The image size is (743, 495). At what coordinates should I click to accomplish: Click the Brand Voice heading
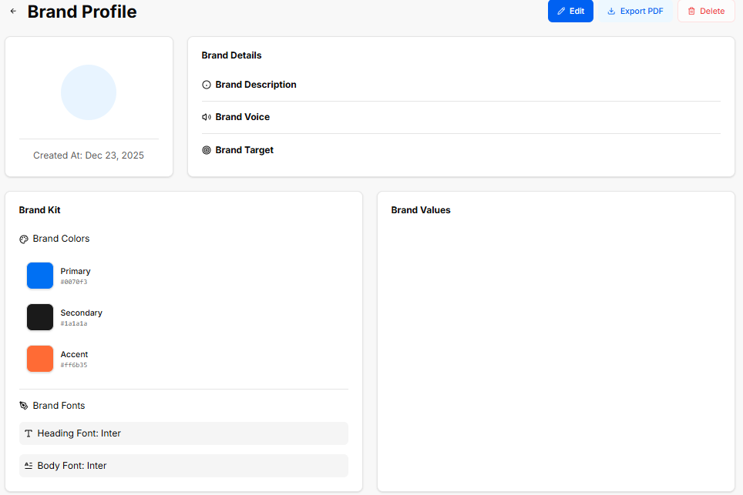pyautogui.click(x=243, y=117)
